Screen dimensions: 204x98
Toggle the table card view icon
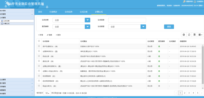(x=195, y=35)
